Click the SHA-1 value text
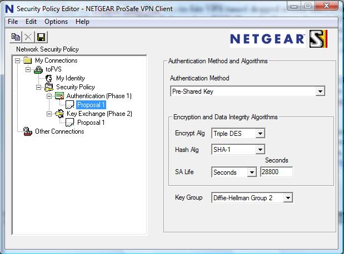The image size is (344, 254). 222,150
